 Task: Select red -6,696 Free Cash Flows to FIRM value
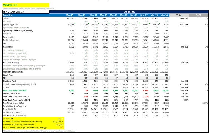click(x=146, y=91)
